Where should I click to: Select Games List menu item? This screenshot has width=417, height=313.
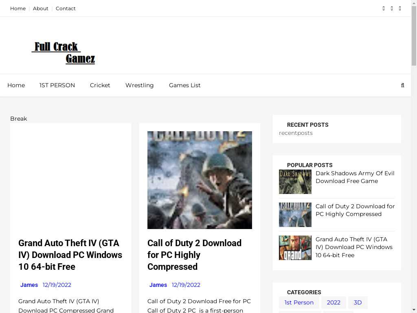tap(184, 86)
